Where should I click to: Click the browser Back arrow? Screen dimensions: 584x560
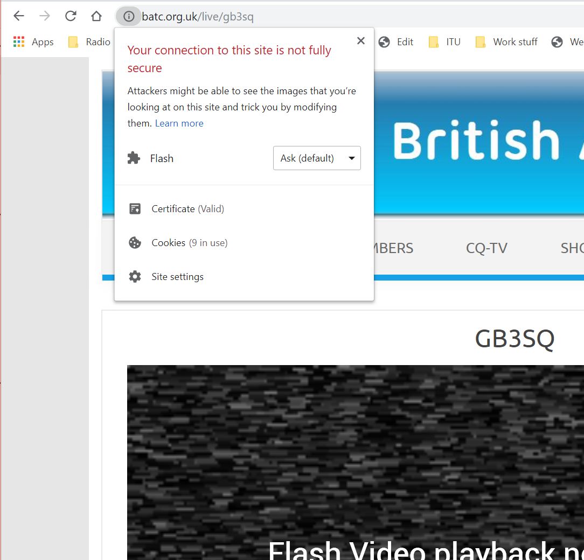[19, 16]
